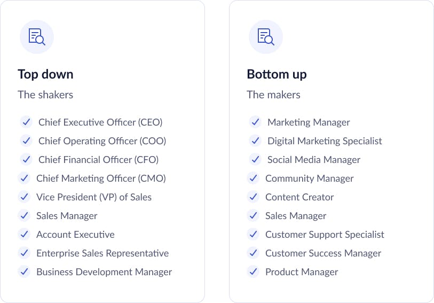Click Customer Success Manager text
The image size is (434, 303).
click(x=323, y=253)
